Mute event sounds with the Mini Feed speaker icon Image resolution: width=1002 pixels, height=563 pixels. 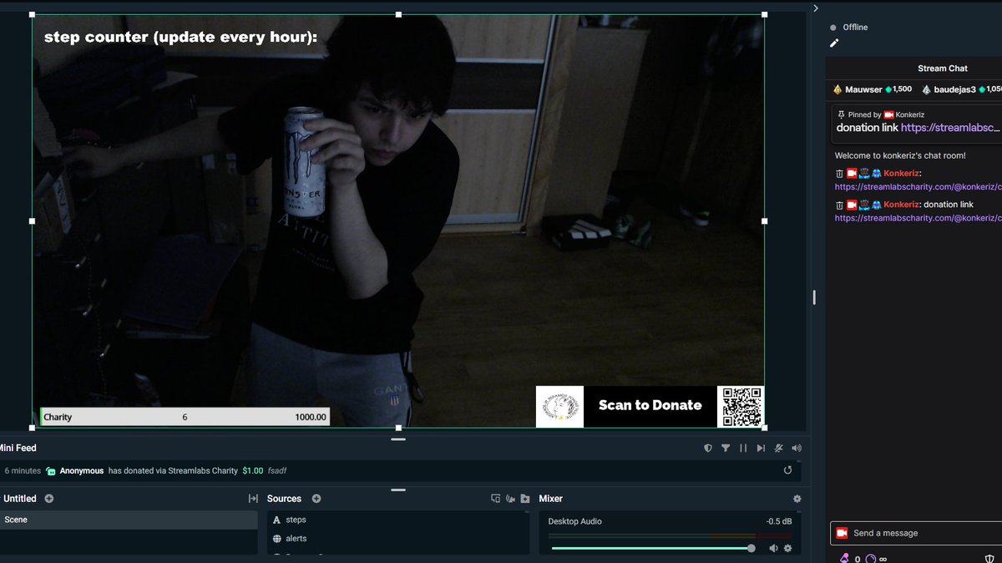(x=797, y=449)
